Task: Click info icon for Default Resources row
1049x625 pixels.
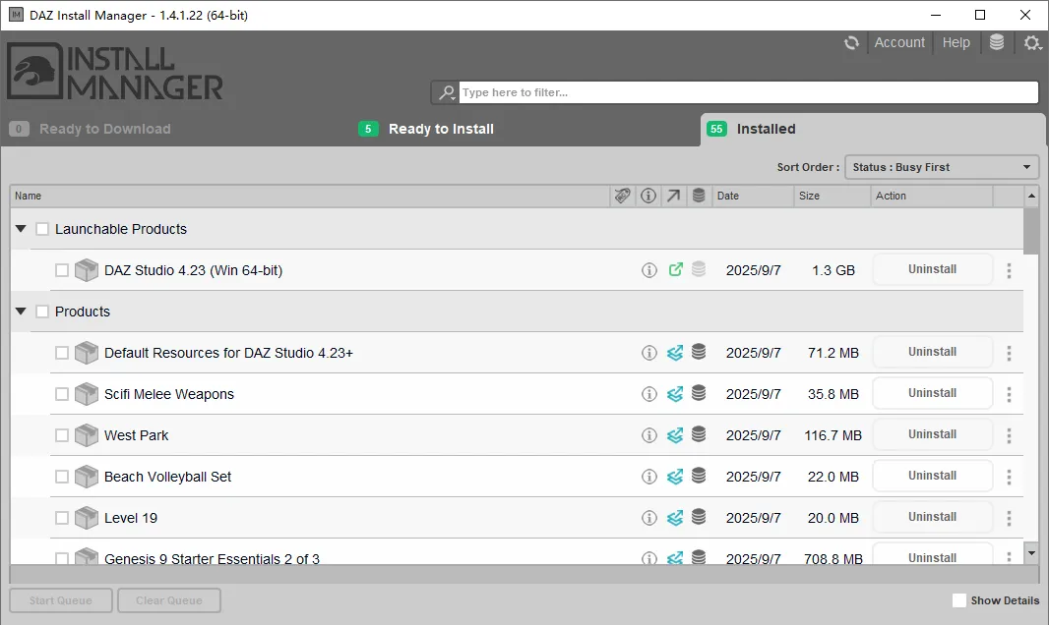Action: point(648,353)
